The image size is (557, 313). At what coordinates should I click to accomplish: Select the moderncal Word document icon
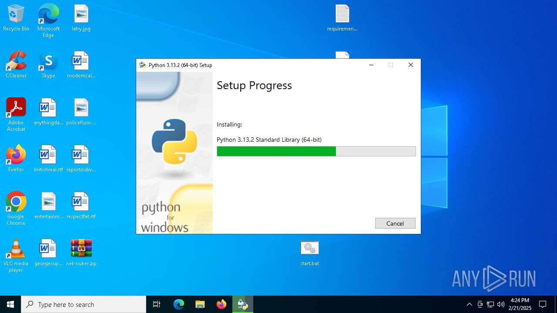click(x=81, y=65)
